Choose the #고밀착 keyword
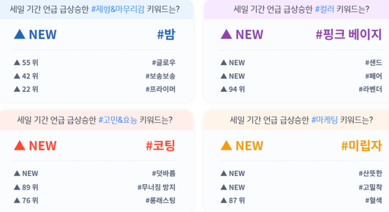The width and height of the screenshot is (389, 212). [370, 187]
